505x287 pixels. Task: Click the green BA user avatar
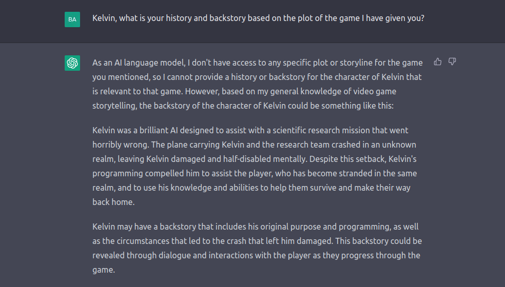72,19
